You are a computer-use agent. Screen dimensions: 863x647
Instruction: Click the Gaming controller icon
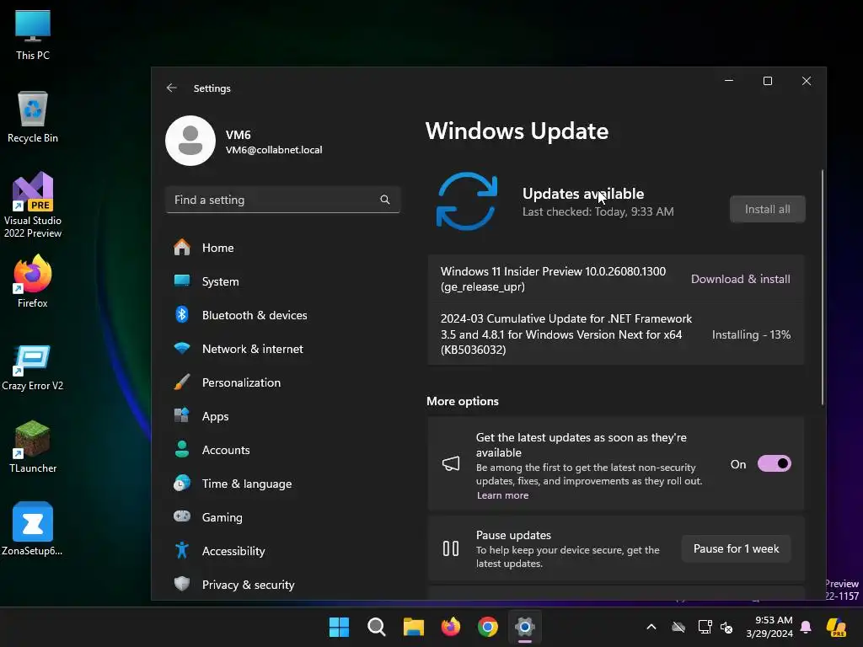(x=182, y=516)
